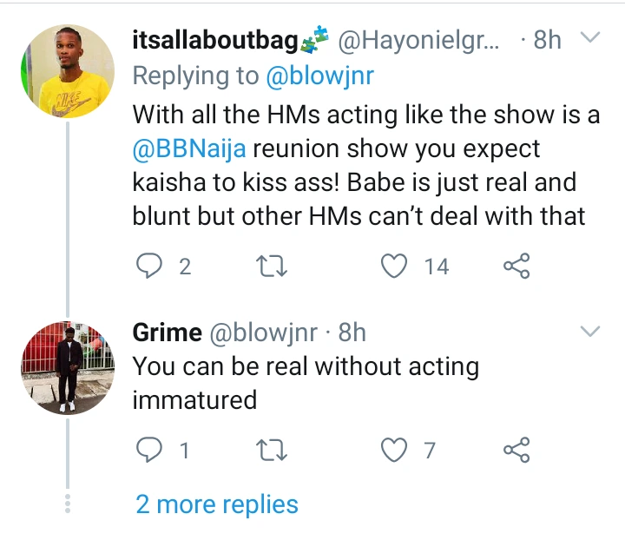625x540 pixels.
Task: Open Grime's tweet text
Action: pos(305,382)
